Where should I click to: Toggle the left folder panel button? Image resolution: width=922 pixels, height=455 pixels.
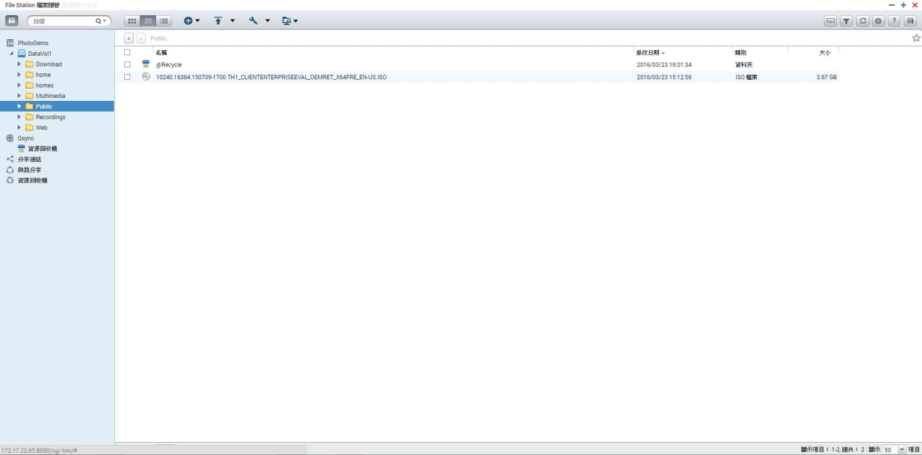[12, 21]
